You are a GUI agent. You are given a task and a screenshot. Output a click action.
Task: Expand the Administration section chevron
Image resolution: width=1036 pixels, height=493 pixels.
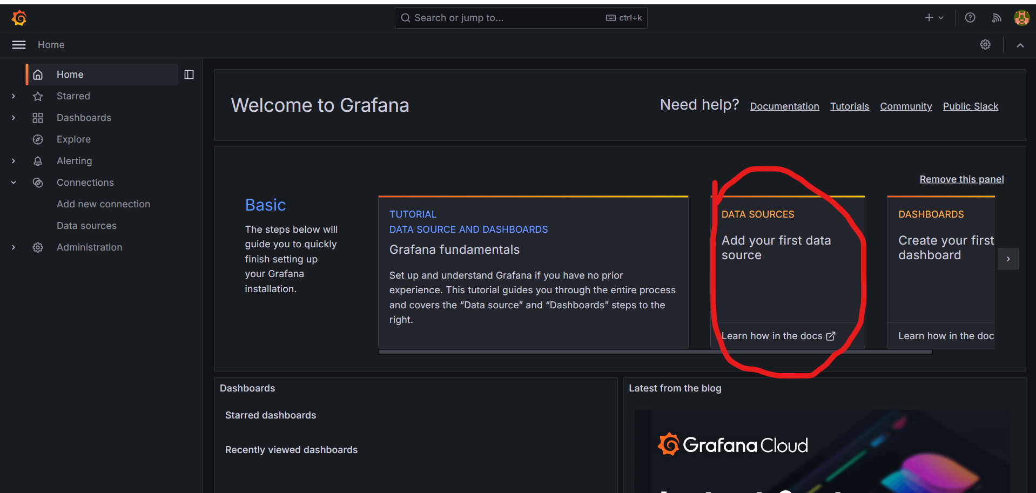pyautogui.click(x=14, y=247)
